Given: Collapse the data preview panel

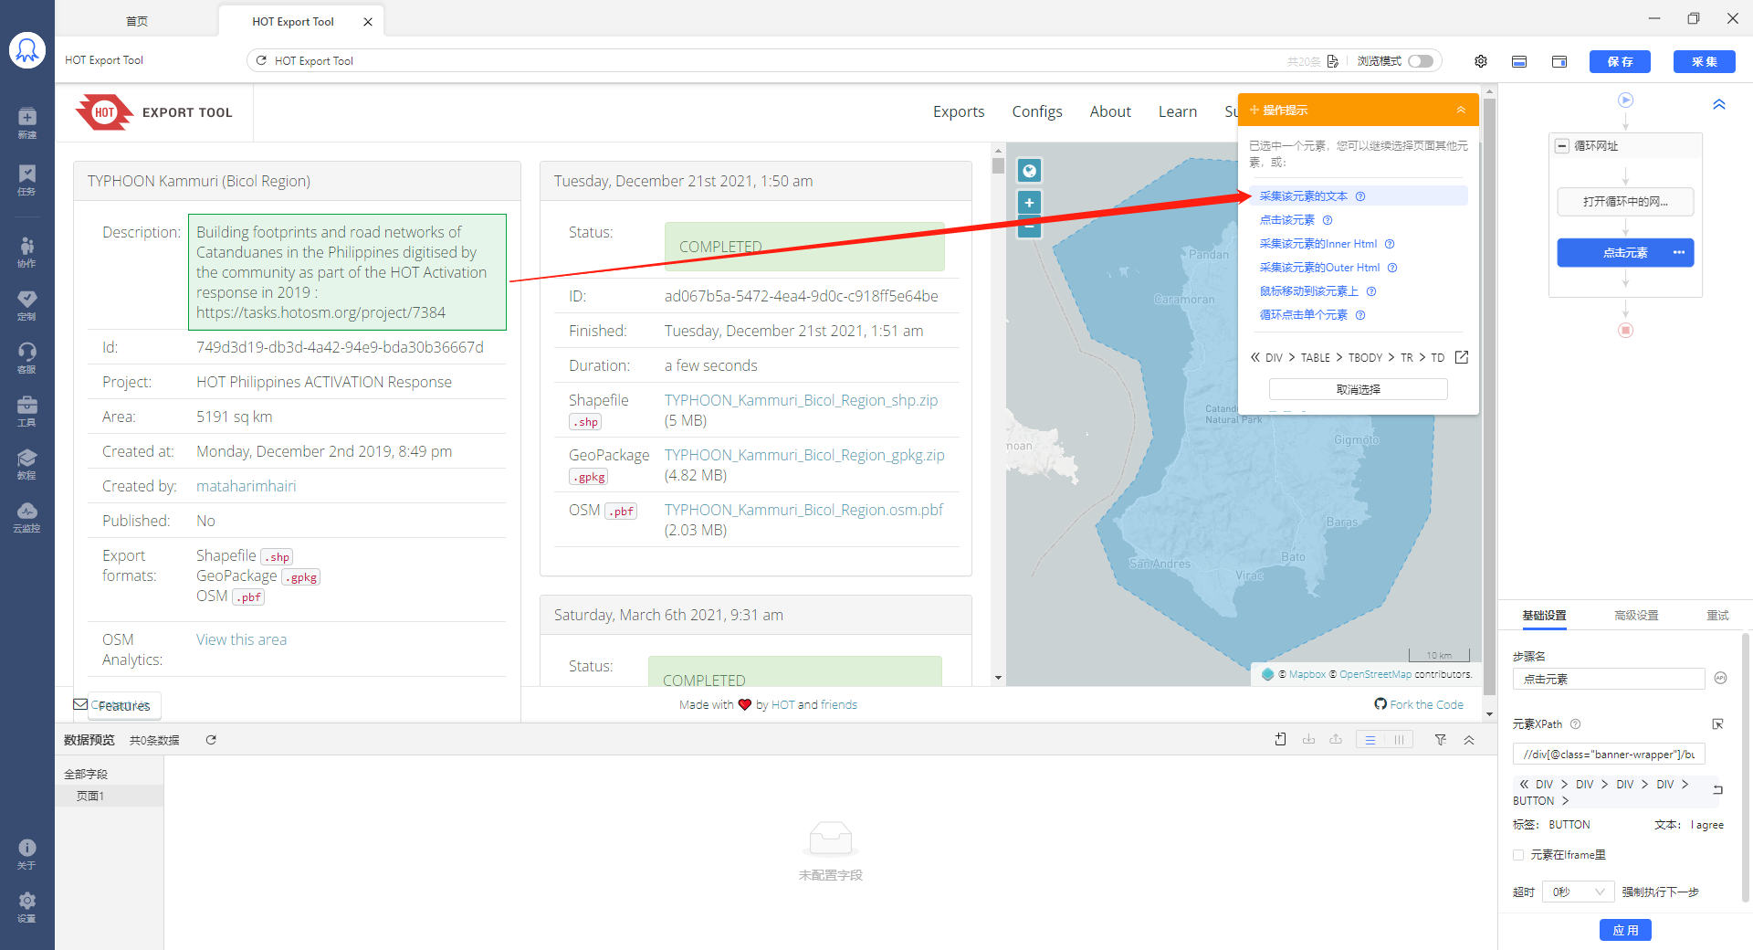Looking at the screenshot, I should coord(1469,740).
